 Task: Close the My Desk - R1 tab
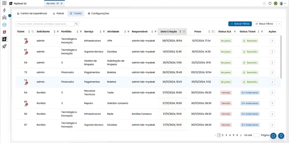tap(62, 4)
